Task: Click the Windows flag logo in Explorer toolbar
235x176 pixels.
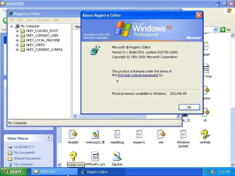Action: [x=229, y=11]
